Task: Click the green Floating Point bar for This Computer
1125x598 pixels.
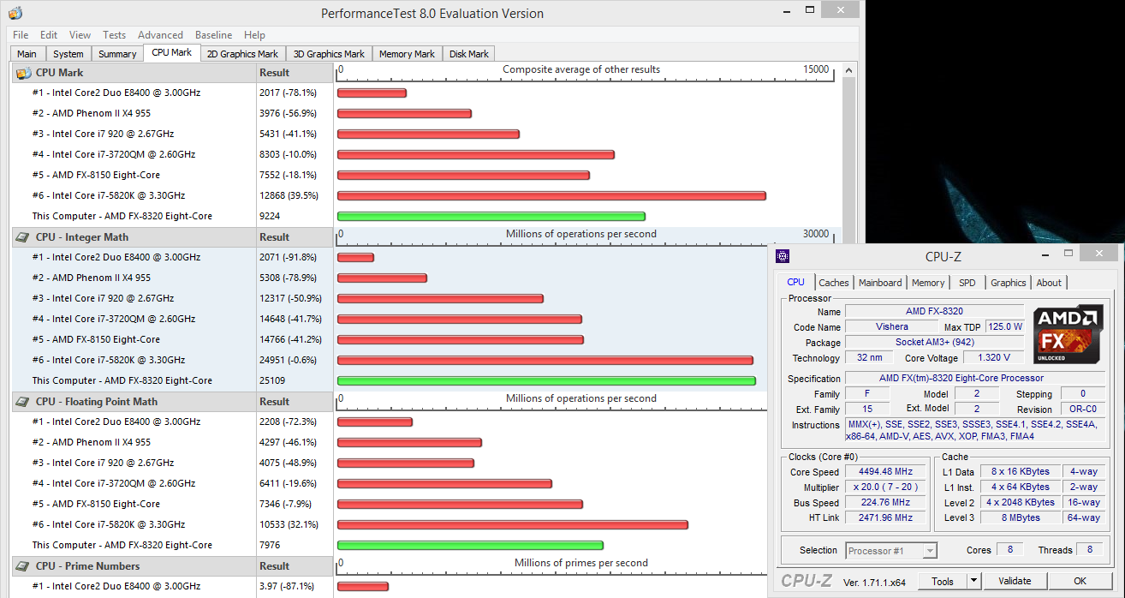Action: click(470, 546)
